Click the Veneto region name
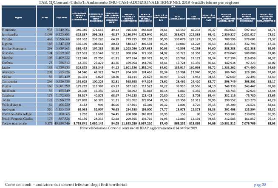The image size is (278, 188). coord(7,39)
